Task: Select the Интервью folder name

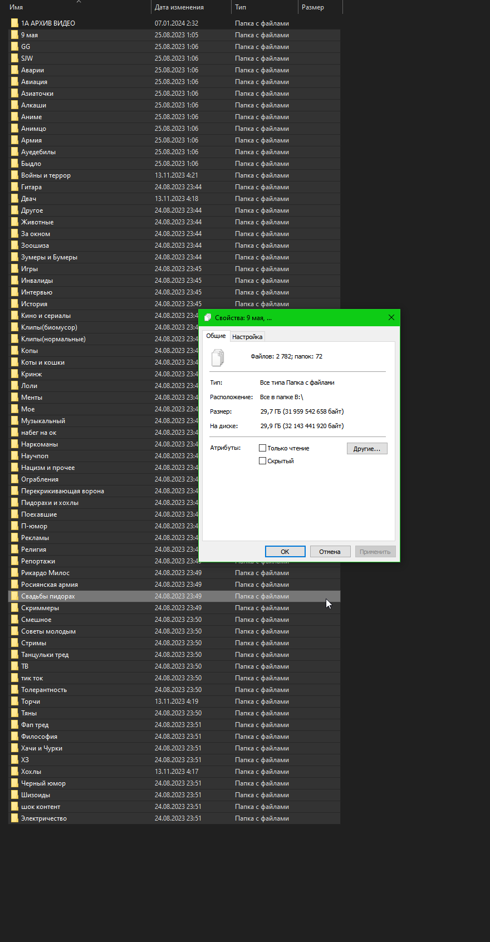Action: pos(37,292)
